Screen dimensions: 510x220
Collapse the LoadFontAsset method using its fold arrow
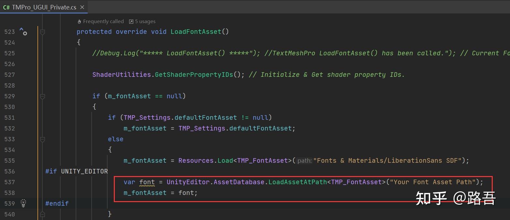pyautogui.click(x=42, y=32)
